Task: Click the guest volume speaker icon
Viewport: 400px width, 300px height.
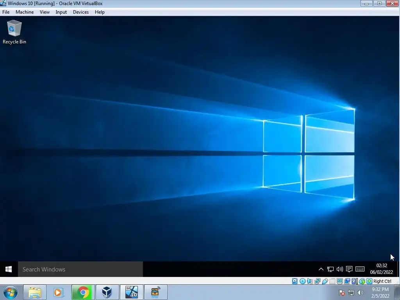Action: pyautogui.click(x=339, y=269)
